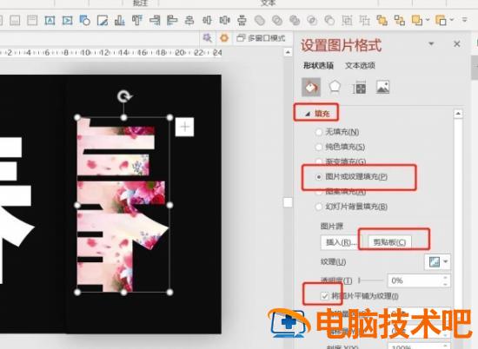Click the 0% transparency input field

click(415, 280)
